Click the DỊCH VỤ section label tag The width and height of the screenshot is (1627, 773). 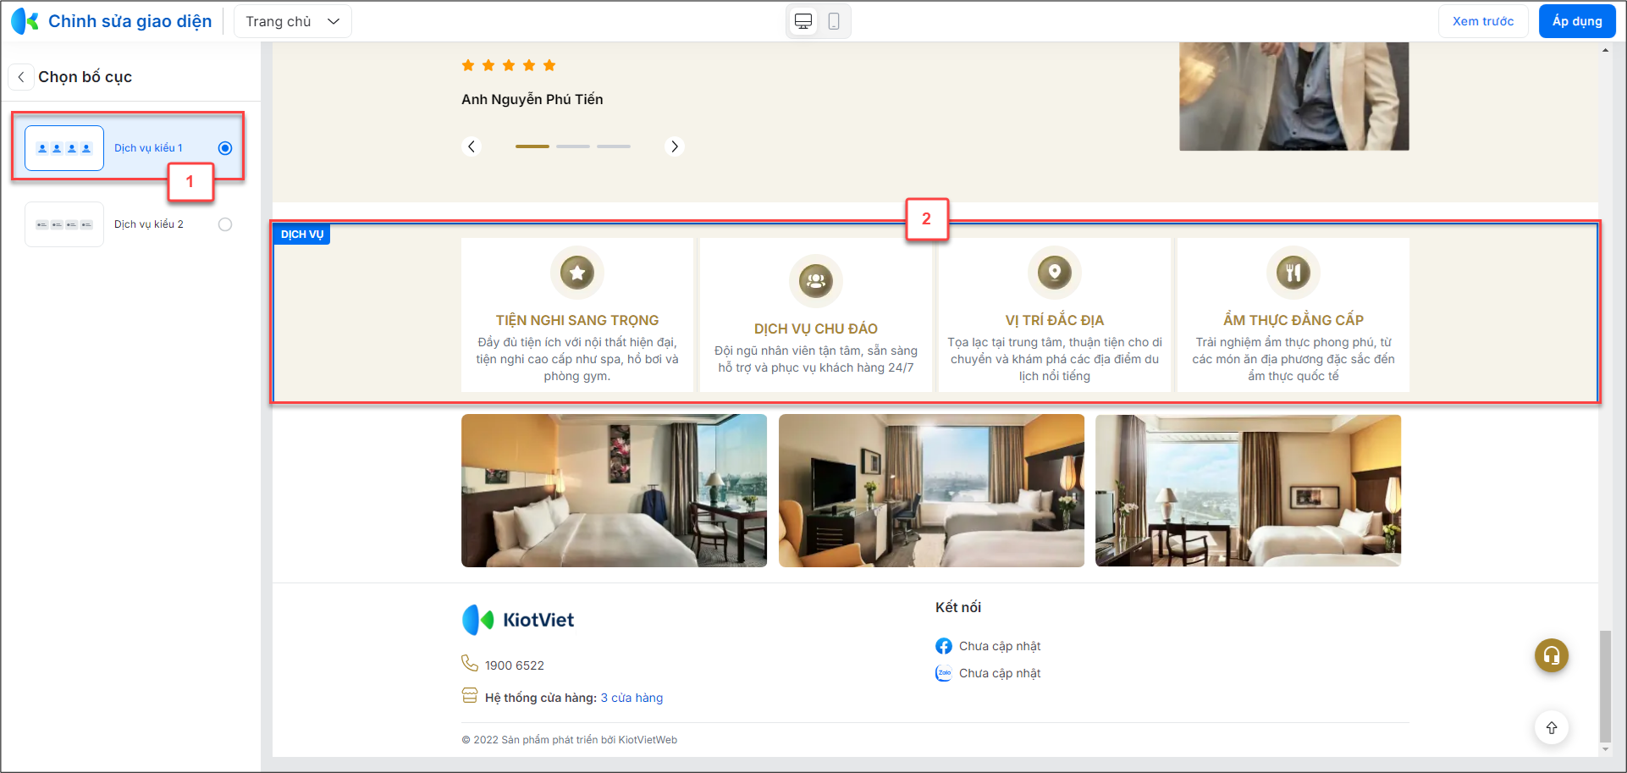[x=302, y=235]
